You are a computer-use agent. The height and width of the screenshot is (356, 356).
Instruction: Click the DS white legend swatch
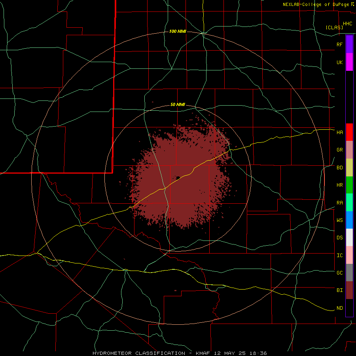(x=349, y=237)
